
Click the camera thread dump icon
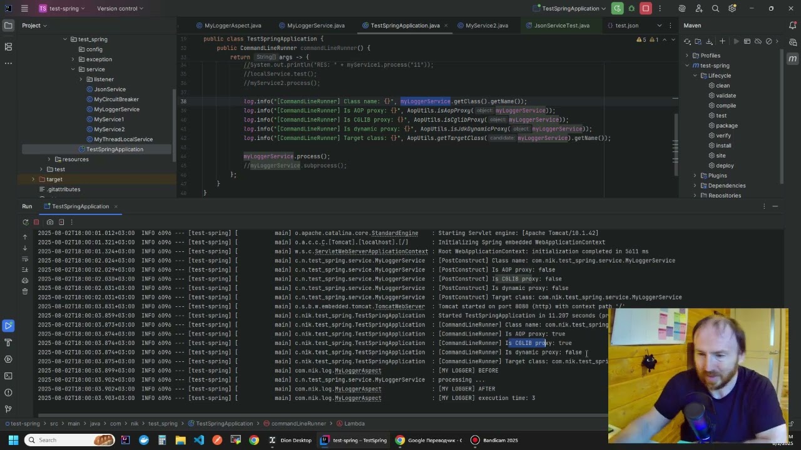[x=50, y=222]
